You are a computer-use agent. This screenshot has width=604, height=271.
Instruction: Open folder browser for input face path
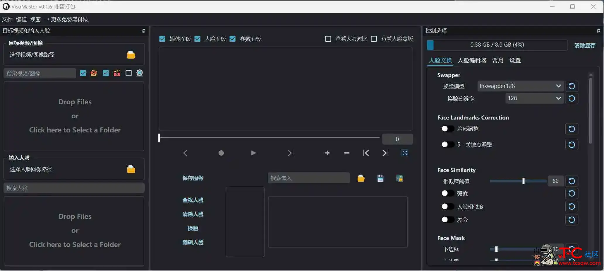point(131,169)
